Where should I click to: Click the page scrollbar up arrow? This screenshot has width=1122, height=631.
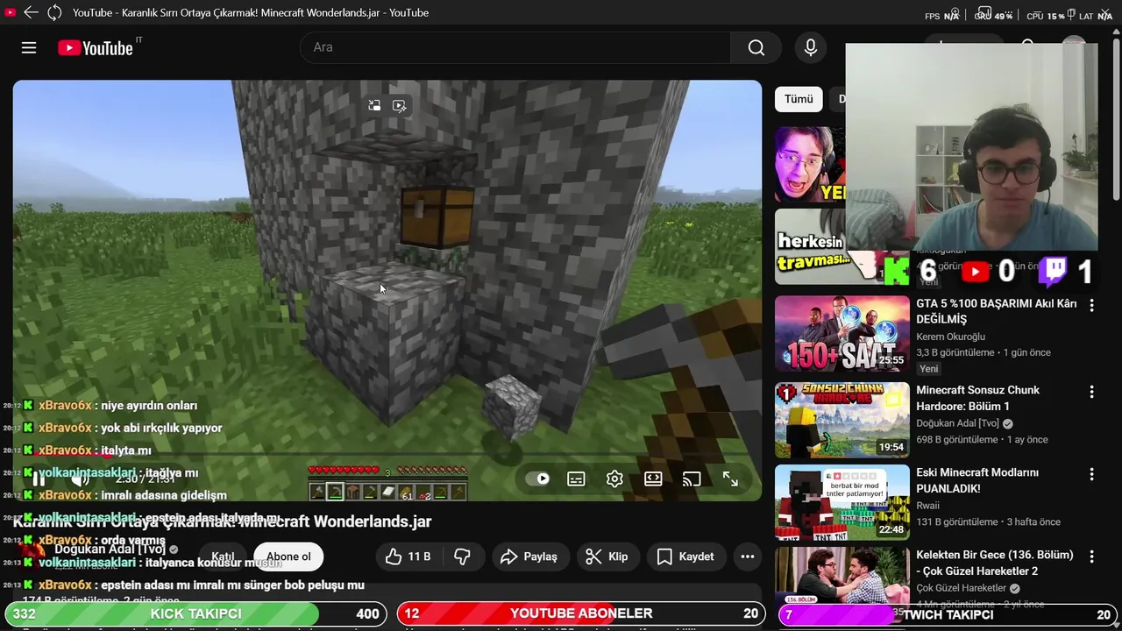coord(1116,31)
